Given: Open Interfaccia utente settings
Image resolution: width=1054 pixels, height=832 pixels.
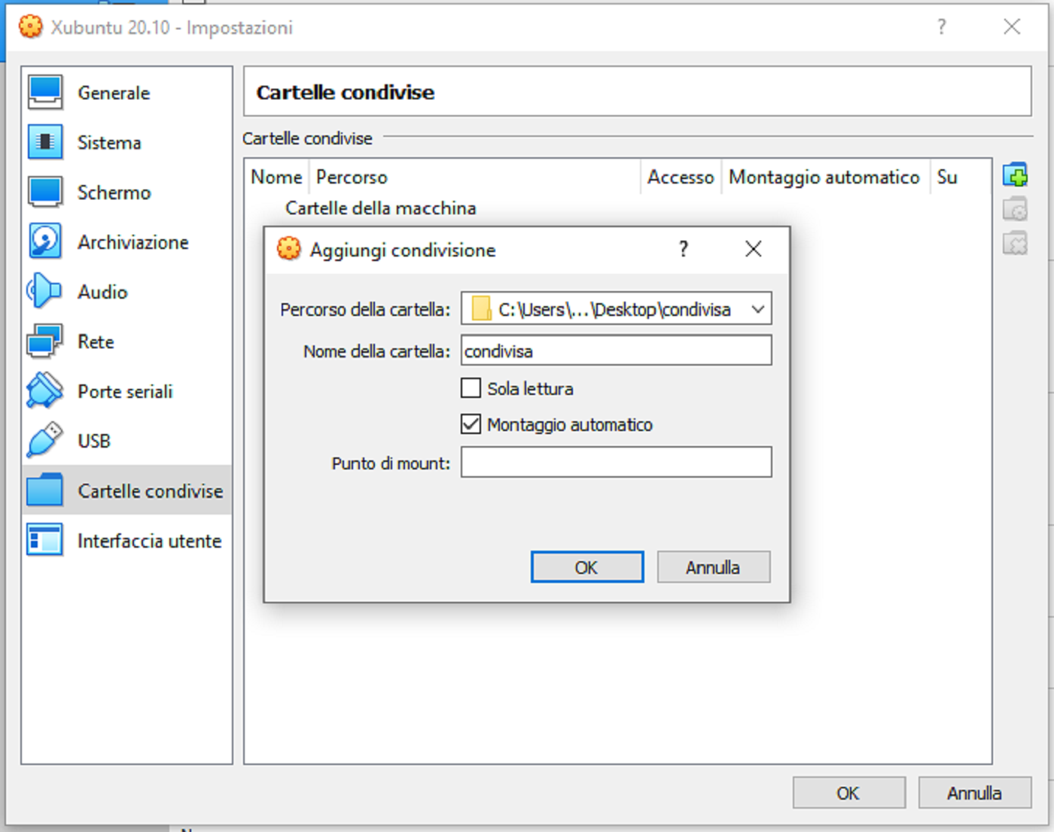Looking at the screenshot, I should click(x=148, y=540).
